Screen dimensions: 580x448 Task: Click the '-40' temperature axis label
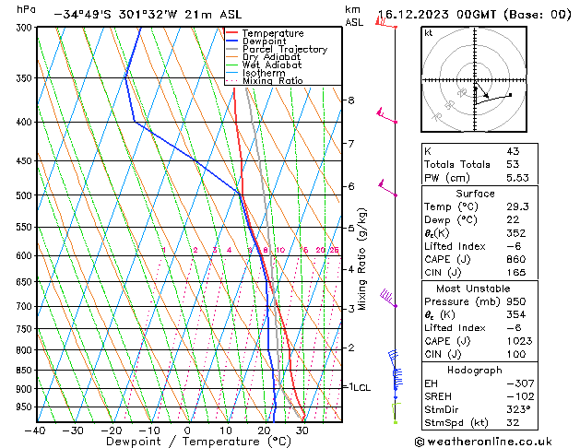36,430
